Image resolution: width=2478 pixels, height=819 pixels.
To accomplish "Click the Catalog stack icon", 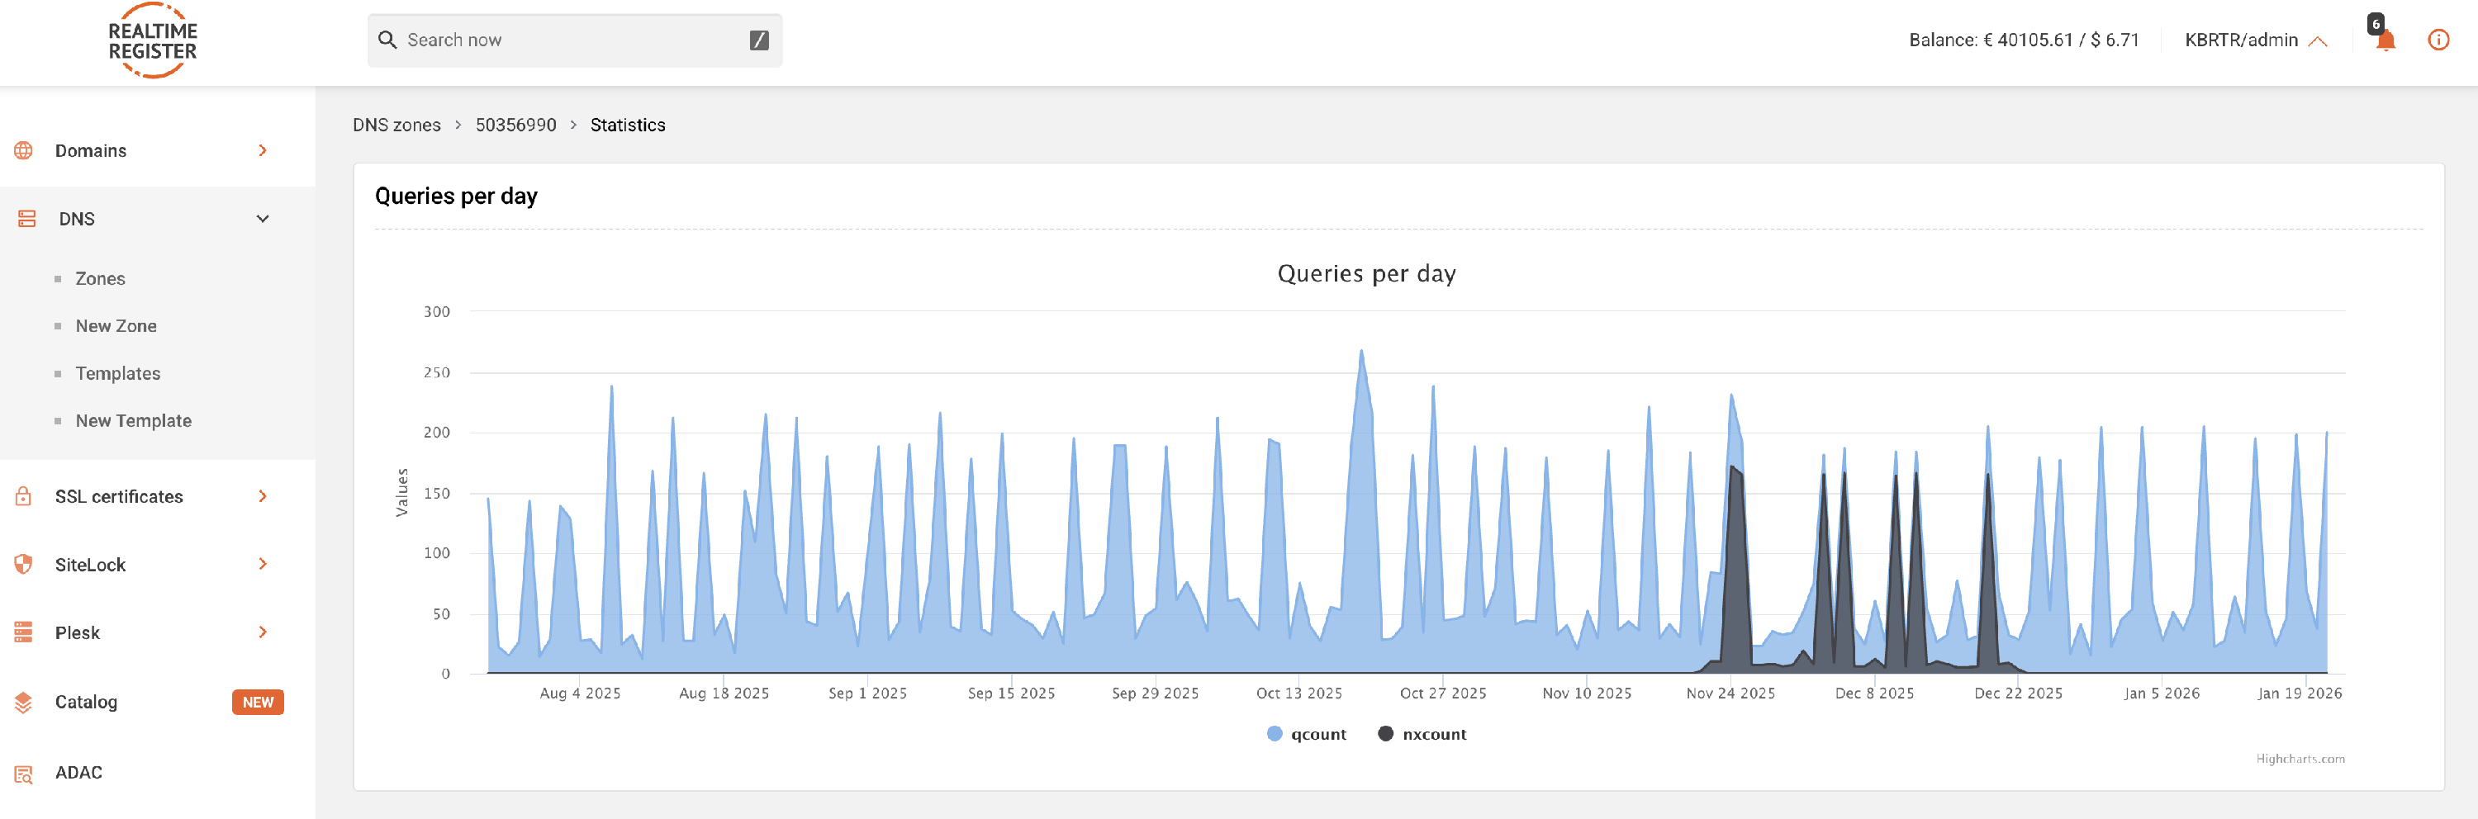I will (x=24, y=703).
